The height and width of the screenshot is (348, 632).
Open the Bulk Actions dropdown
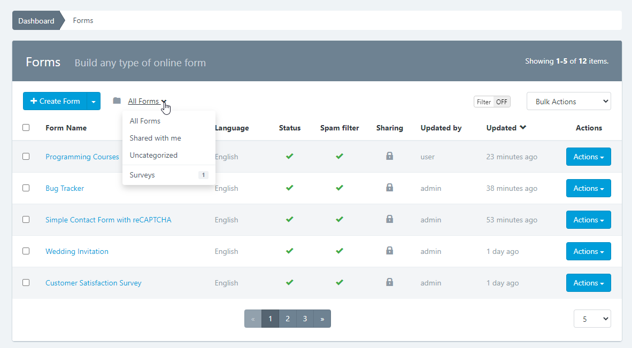pyautogui.click(x=568, y=102)
